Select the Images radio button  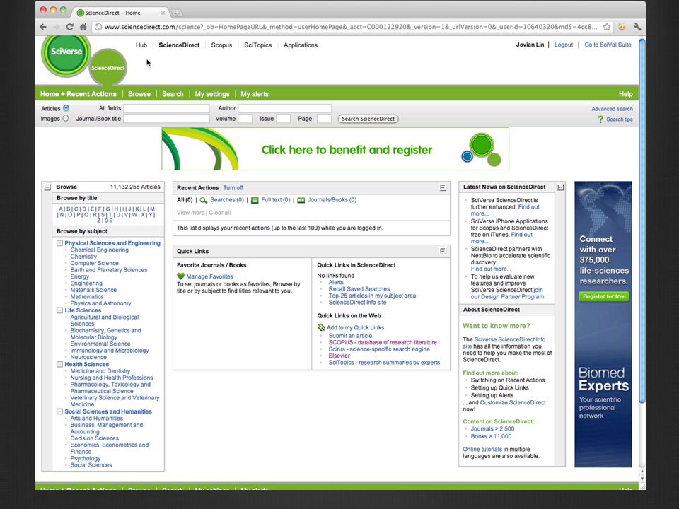point(66,118)
